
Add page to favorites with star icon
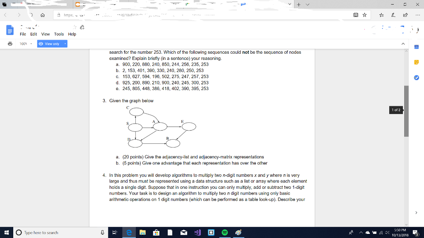(x=364, y=15)
